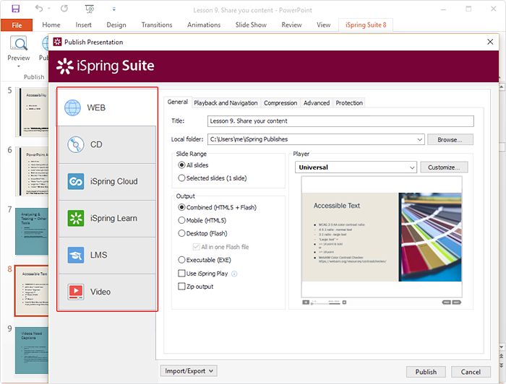506x384 pixels.
Task: Click the Title input field
Action: coord(340,121)
